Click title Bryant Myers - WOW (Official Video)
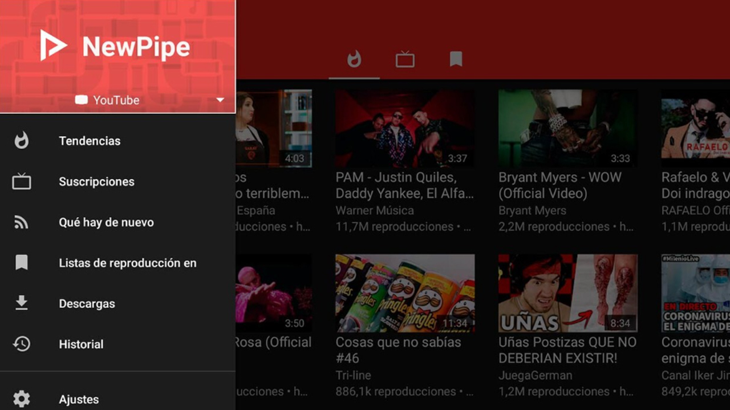The width and height of the screenshot is (730, 410). point(560,185)
